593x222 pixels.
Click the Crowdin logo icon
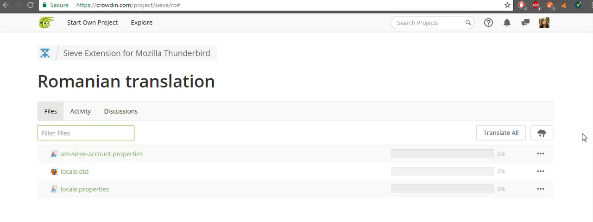[46, 22]
